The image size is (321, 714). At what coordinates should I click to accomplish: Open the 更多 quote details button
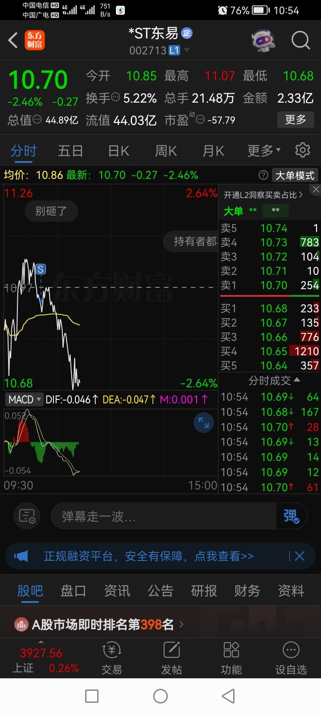coord(296,120)
